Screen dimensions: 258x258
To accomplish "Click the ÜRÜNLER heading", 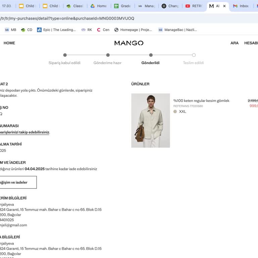I will pos(140,84).
